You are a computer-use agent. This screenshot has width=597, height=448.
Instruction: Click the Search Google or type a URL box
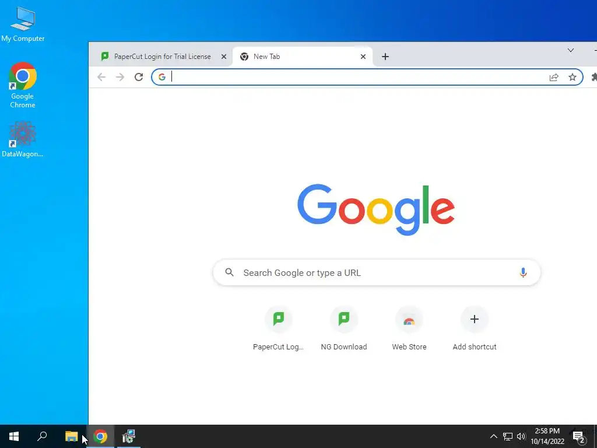tap(377, 272)
